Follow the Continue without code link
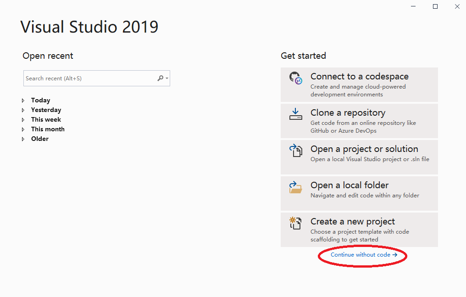Viewport: 466px width, 297px height. (x=364, y=255)
